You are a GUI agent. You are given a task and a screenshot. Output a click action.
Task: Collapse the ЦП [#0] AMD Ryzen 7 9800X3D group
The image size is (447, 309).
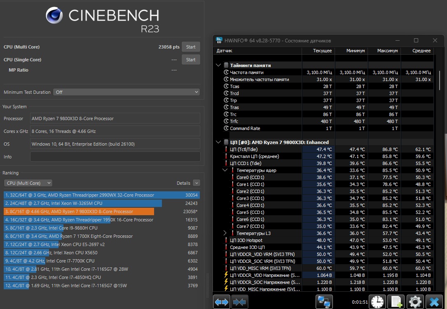(x=218, y=142)
